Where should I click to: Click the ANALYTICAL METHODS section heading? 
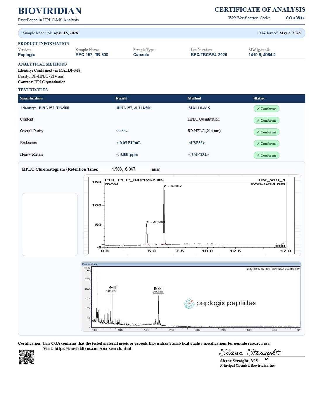42,64
